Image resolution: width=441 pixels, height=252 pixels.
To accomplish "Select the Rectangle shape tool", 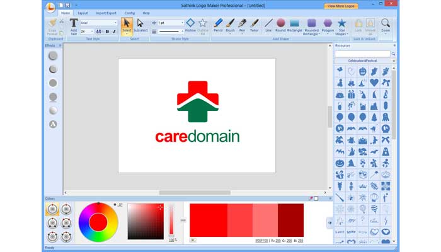I will pyautogui.click(x=295, y=25).
